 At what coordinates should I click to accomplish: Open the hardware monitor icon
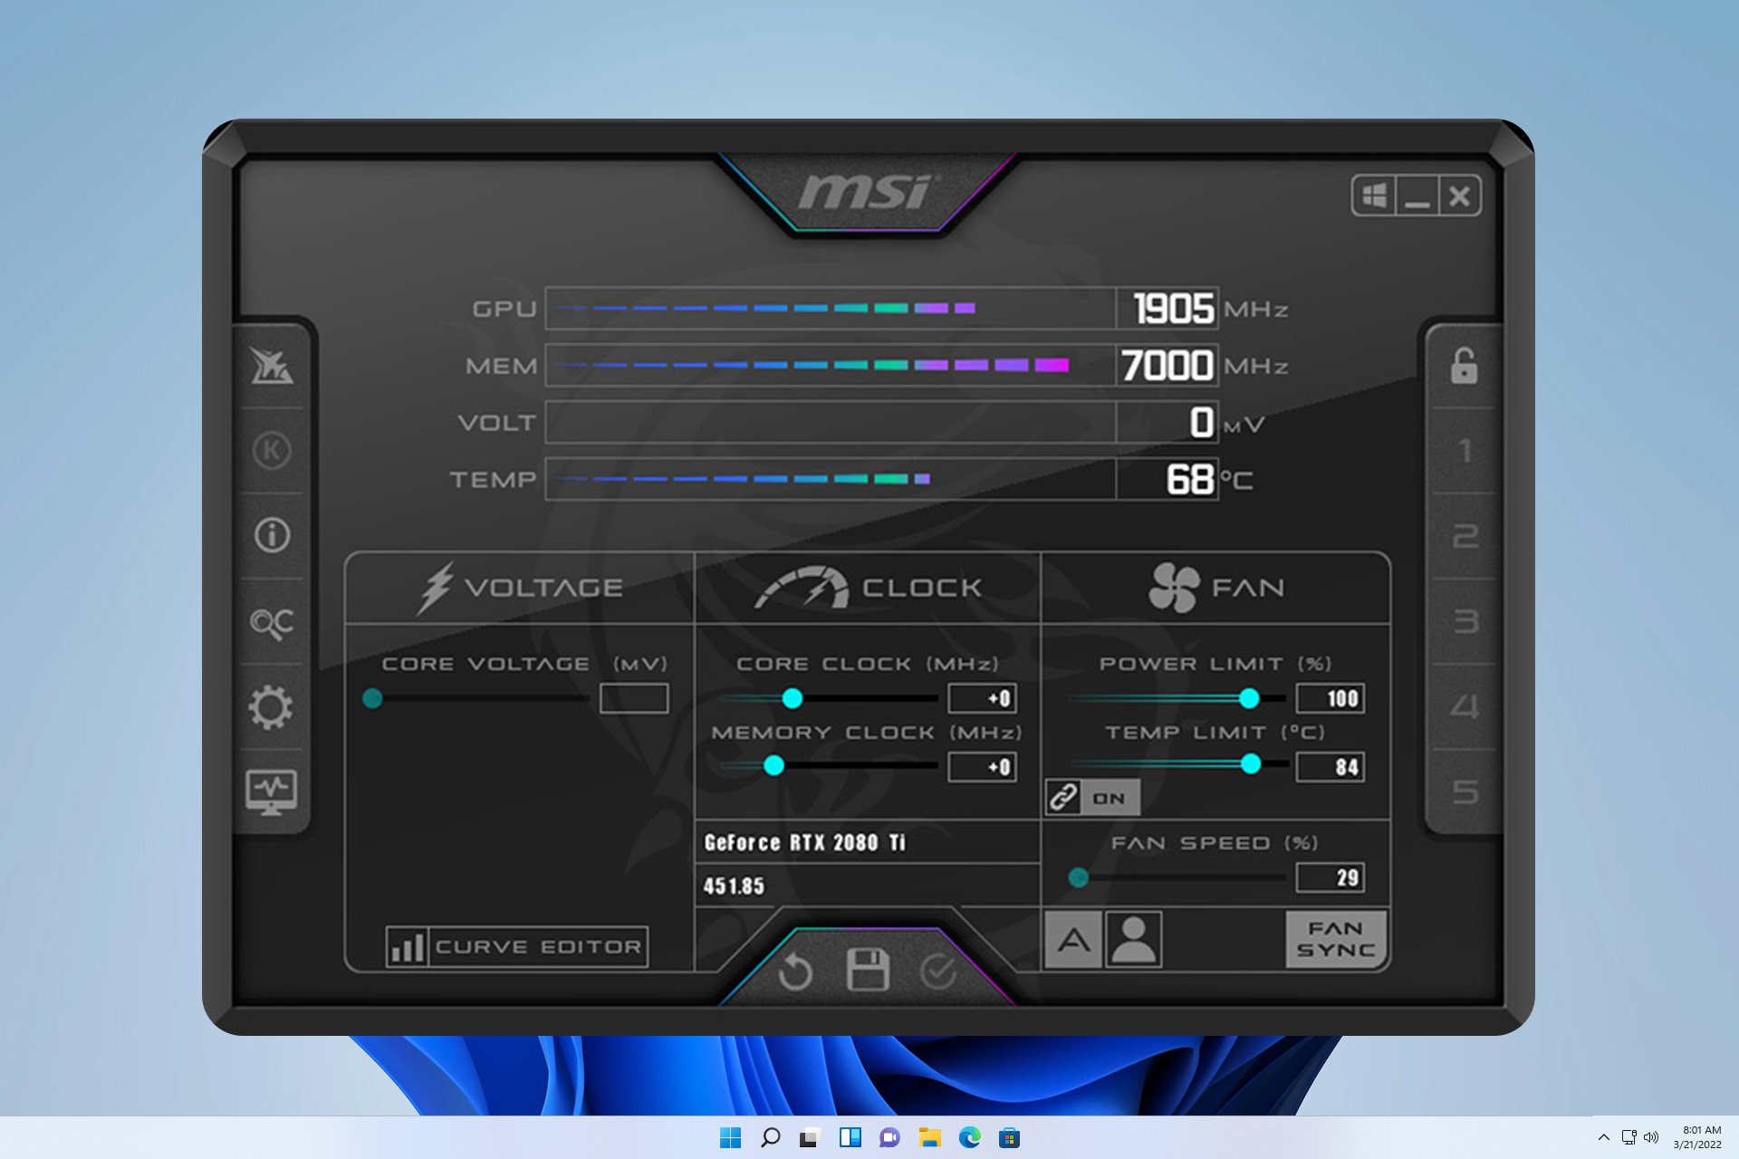(272, 791)
